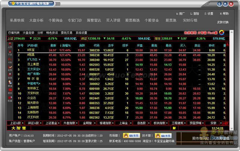The height and width of the screenshot is (151, 240).
Task: Expand the 自选股 tab arrow
Action: 149,123
